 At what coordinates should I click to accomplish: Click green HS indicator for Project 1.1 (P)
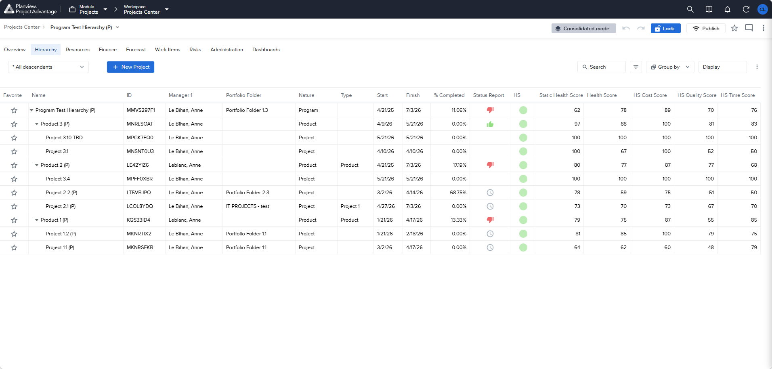523,247
